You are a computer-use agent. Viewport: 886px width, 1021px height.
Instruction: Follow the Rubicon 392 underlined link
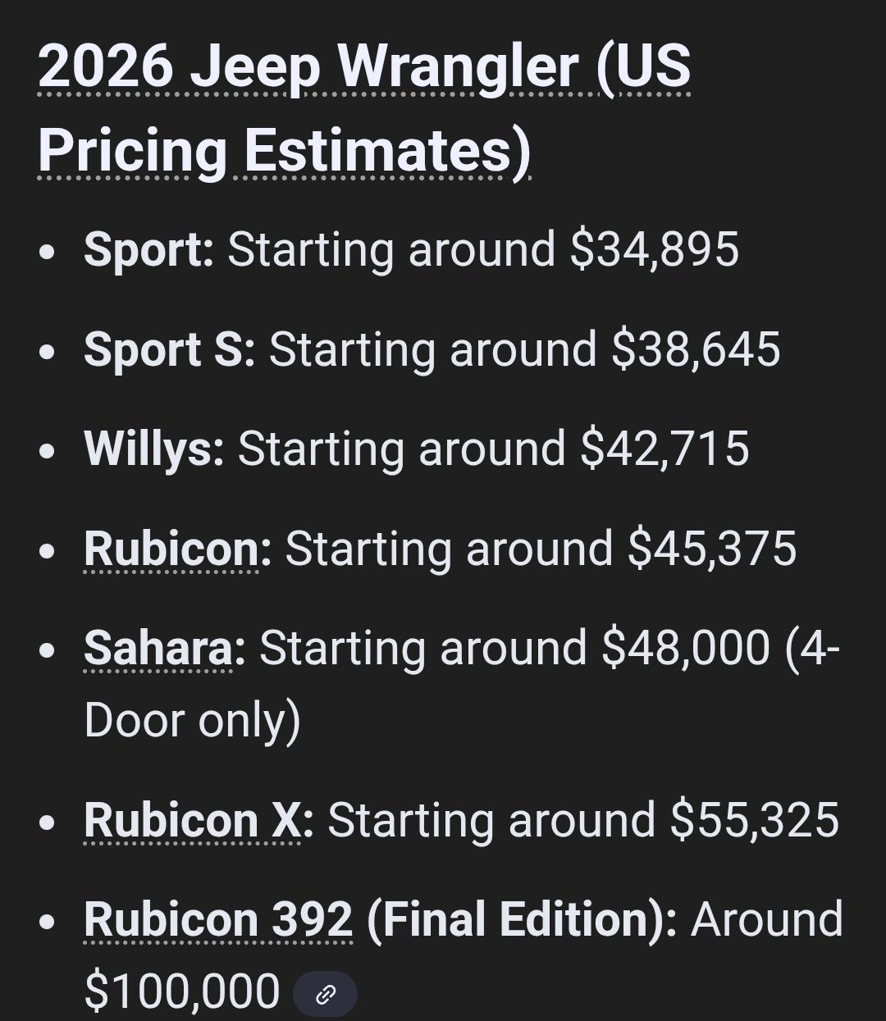(x=218, y=919)
